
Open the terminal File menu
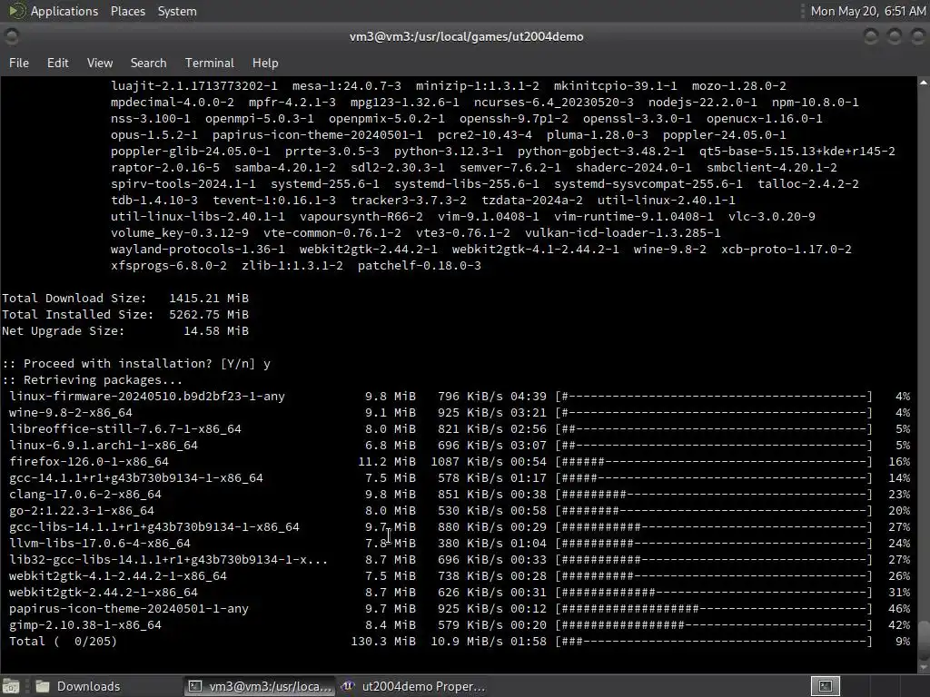click(x=19, y=63)
